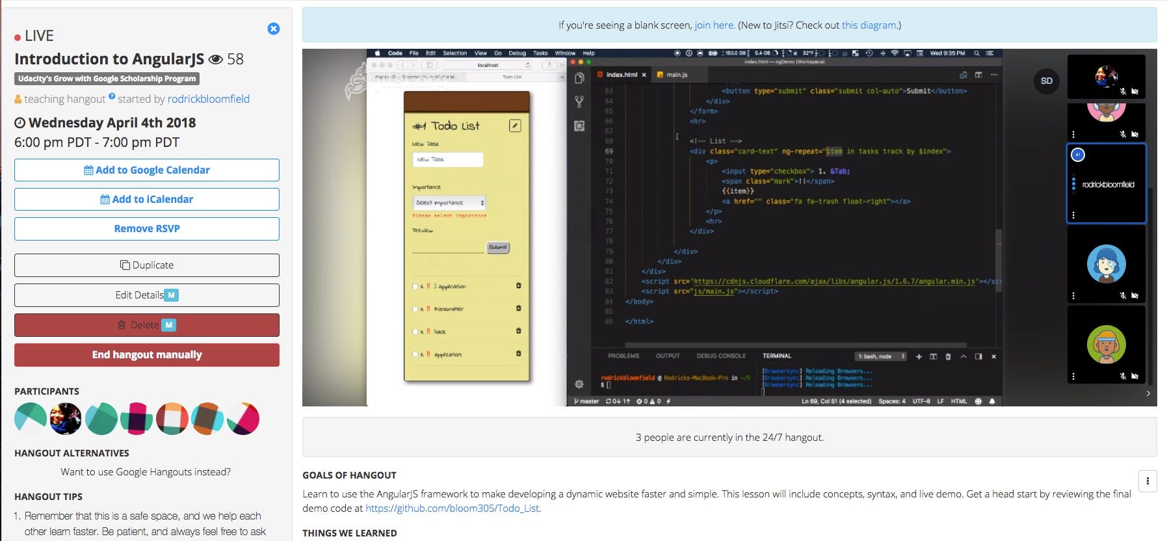1167x541 pixels.
Task: Click the 'Add to Google Calendar' button
Action: pos(147,170)
